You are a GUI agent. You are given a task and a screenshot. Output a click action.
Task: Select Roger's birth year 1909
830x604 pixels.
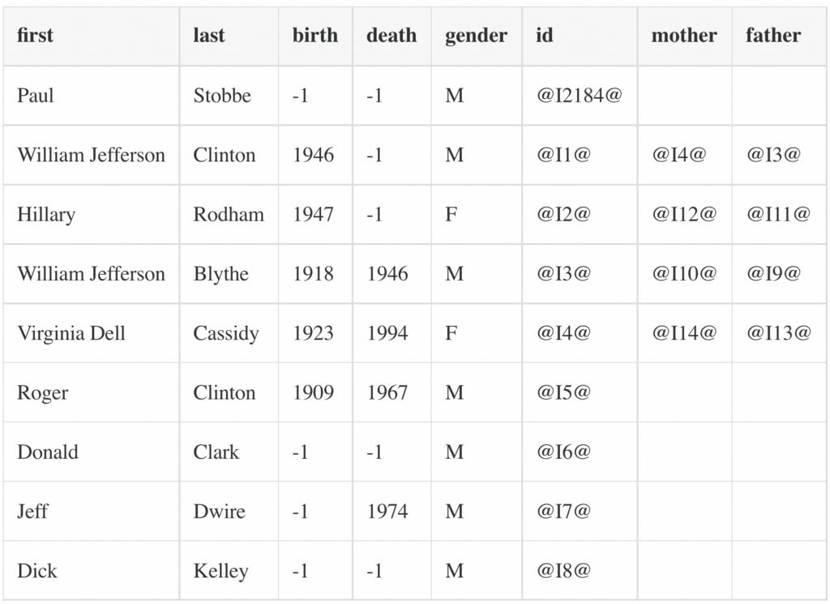[314, 392]
